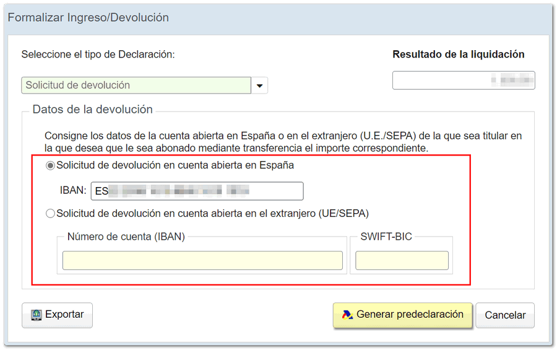Click the Spanish IBAN field starting with ES

[x=197, y=191]
